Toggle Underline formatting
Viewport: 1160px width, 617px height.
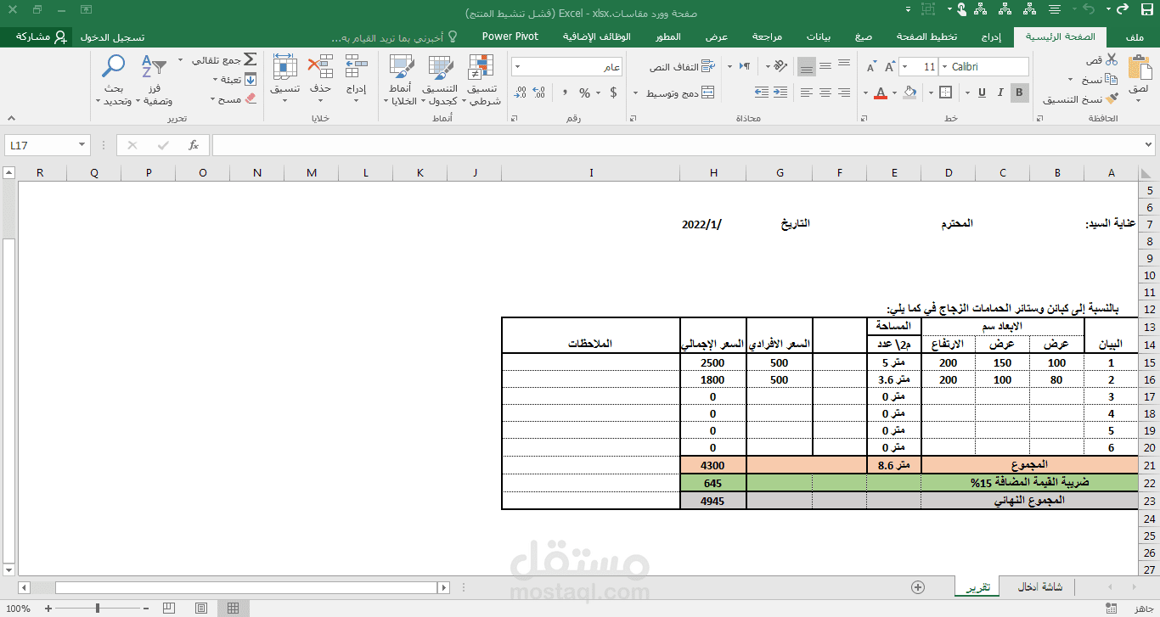point(982,93)
